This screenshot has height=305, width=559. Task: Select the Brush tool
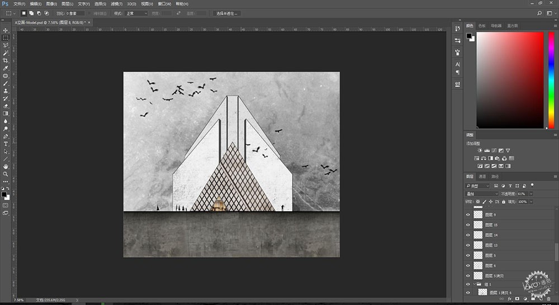6,83
